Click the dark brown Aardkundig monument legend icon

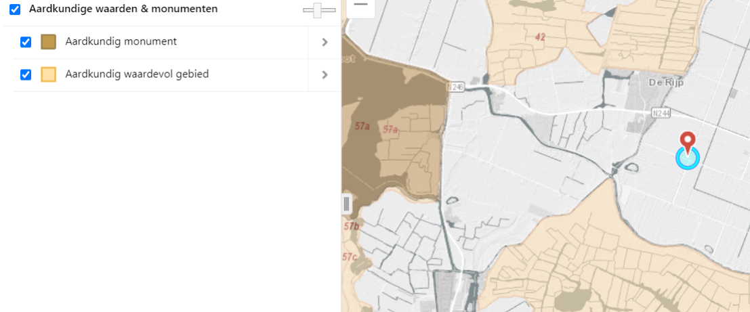coord(48,42)
